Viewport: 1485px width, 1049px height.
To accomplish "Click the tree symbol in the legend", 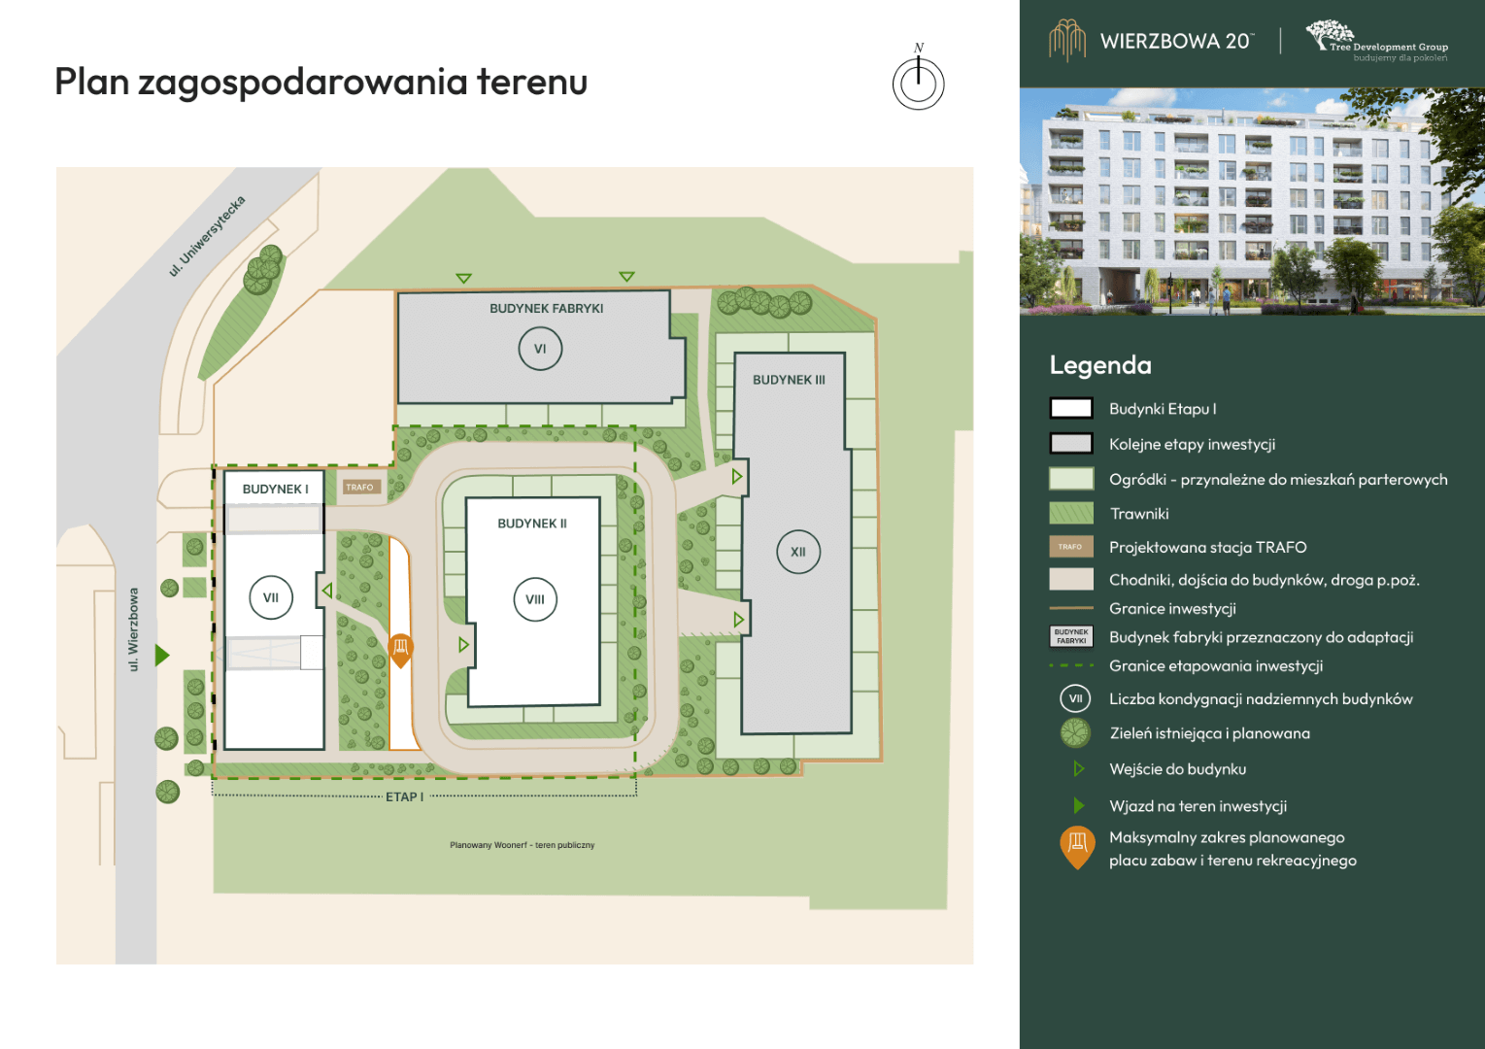I will pyautogui.click(x=1075, y=733).
